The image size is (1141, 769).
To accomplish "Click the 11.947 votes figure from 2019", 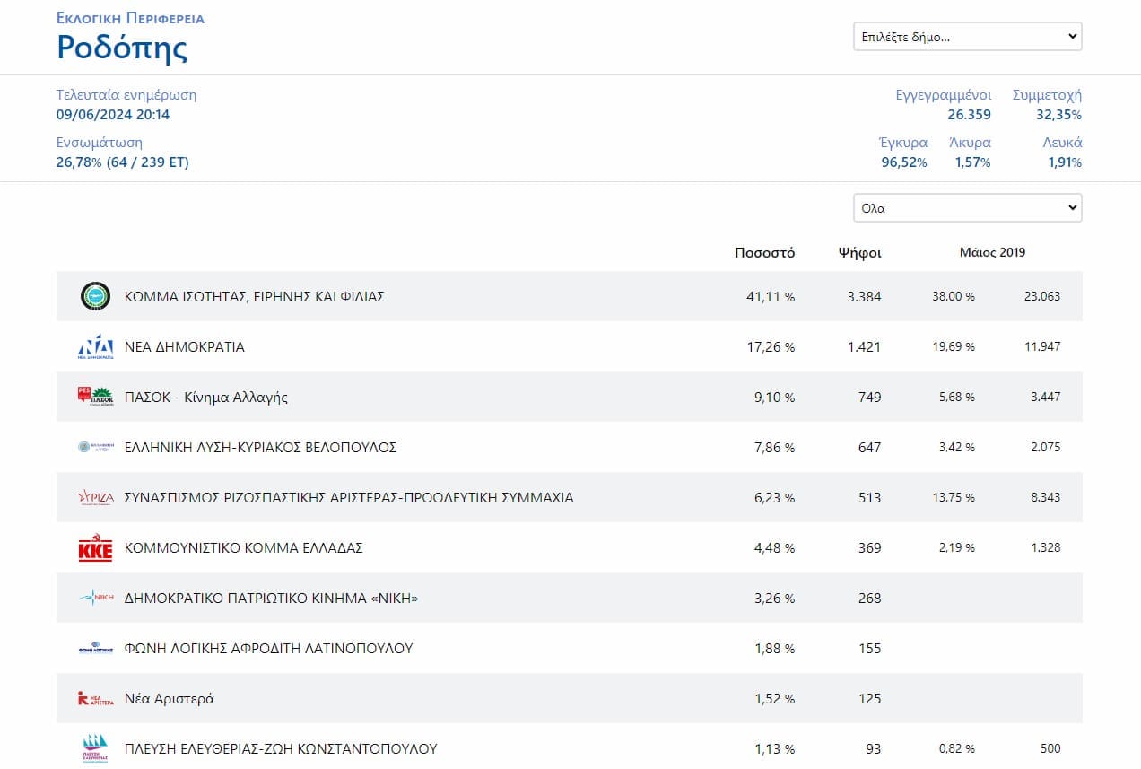I will (x=1042, y=346).
